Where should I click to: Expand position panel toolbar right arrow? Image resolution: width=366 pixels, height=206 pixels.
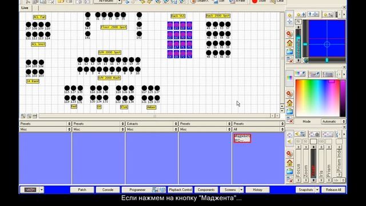344,14
